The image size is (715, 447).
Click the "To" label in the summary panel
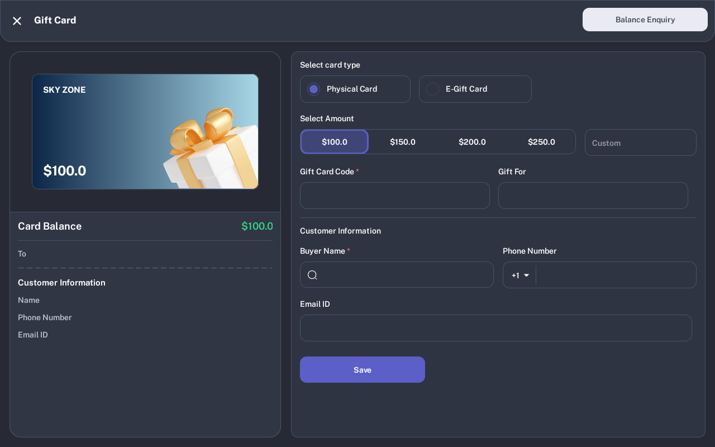point(22,254)
